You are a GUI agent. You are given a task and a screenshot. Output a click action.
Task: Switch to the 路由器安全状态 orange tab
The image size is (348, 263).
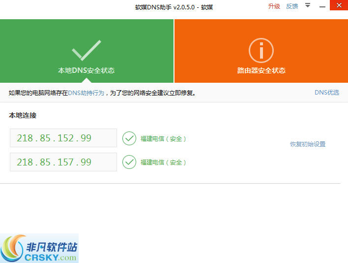[x=261, y=51]
